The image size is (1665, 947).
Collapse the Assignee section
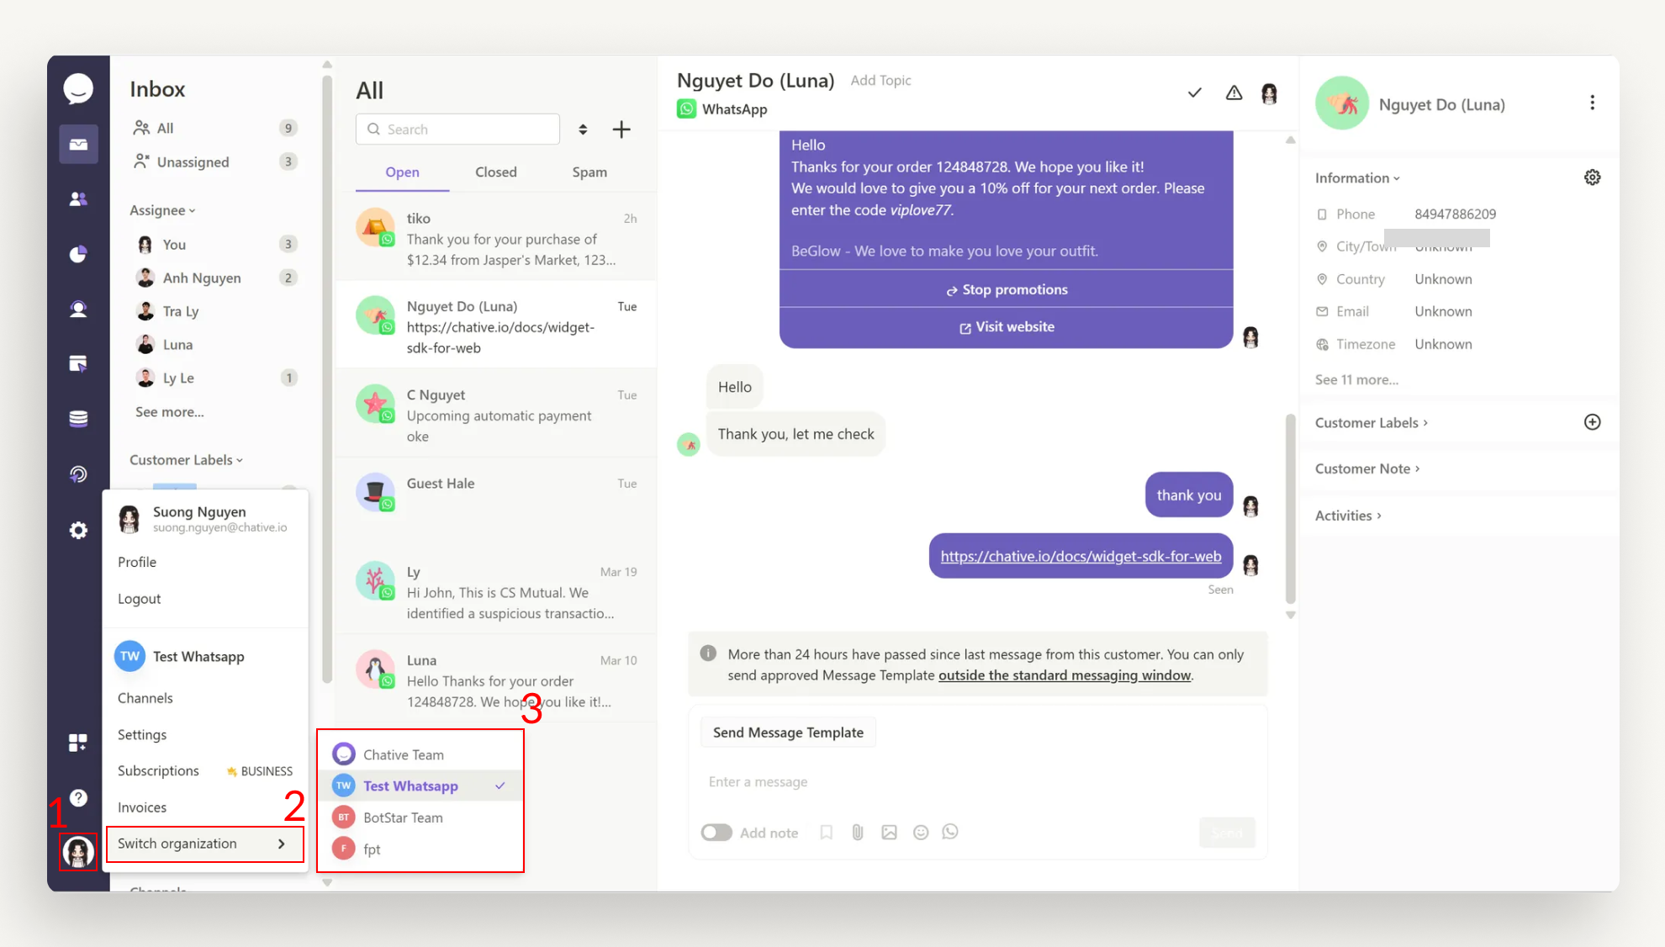162,210
